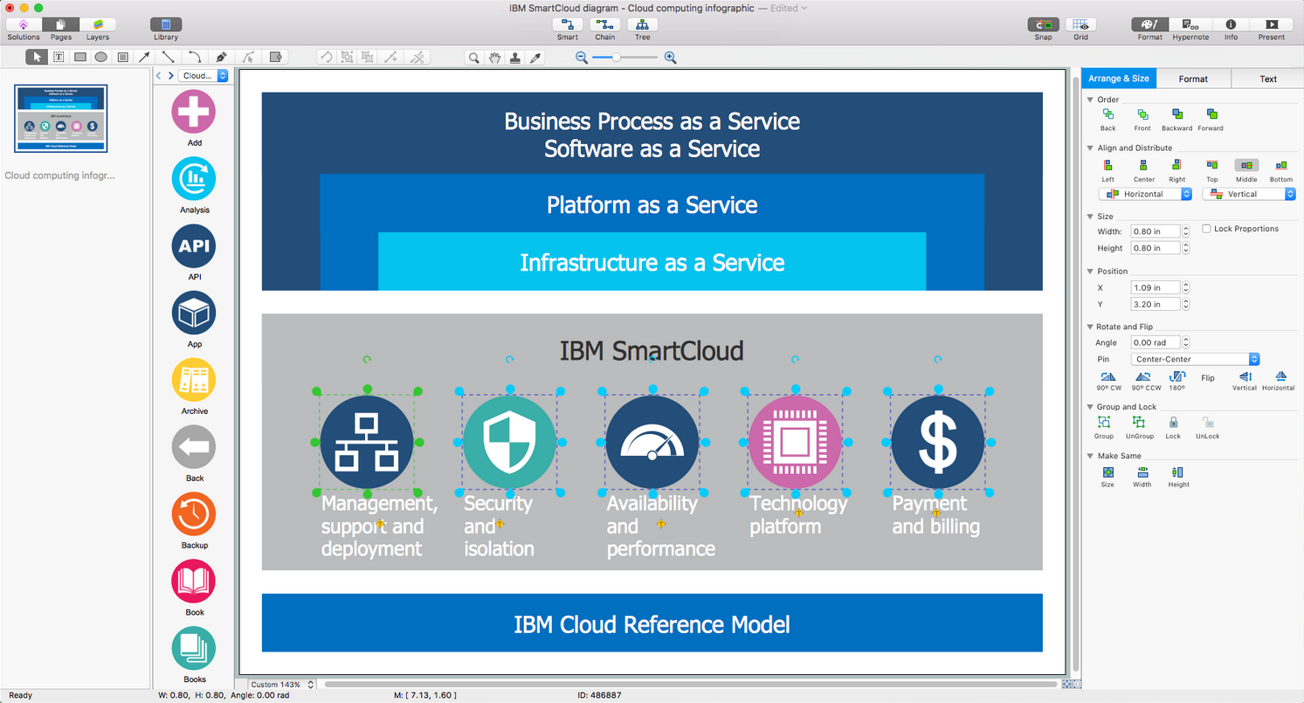This screenshot has width=1304, height=703.
Task: Click the Backup library icon
Action: pos(194,514)
